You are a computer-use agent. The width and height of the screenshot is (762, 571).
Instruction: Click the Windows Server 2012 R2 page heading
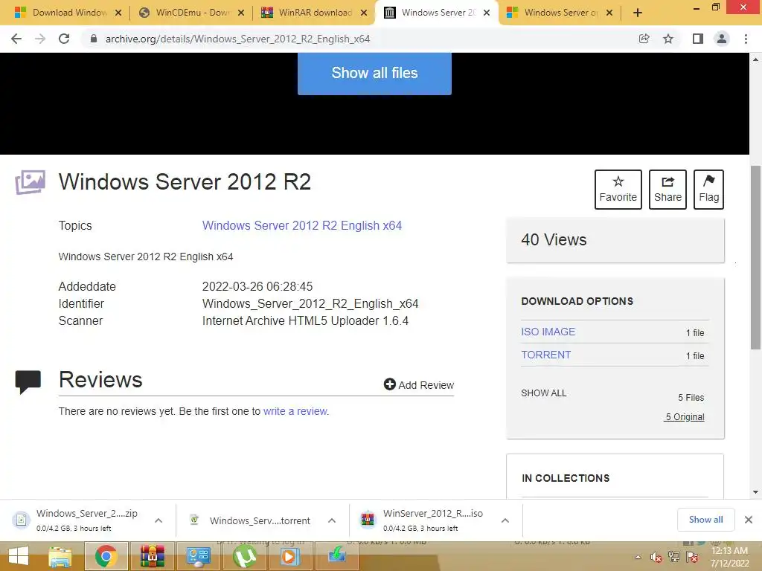185,182
